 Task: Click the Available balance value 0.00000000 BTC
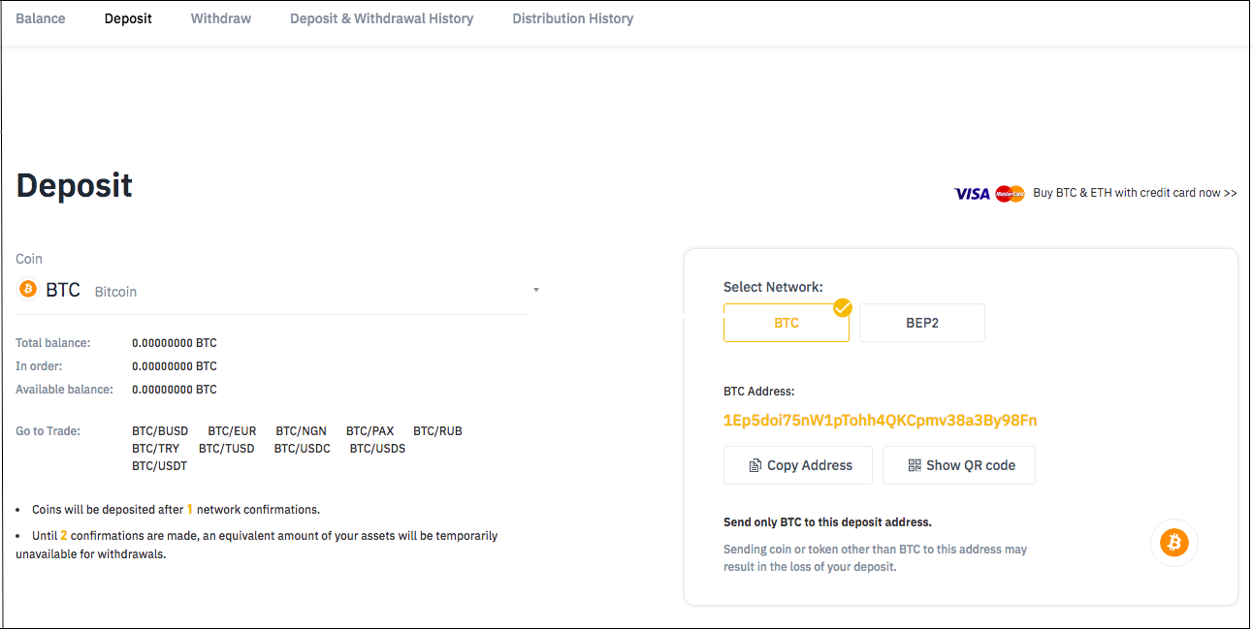175,390
